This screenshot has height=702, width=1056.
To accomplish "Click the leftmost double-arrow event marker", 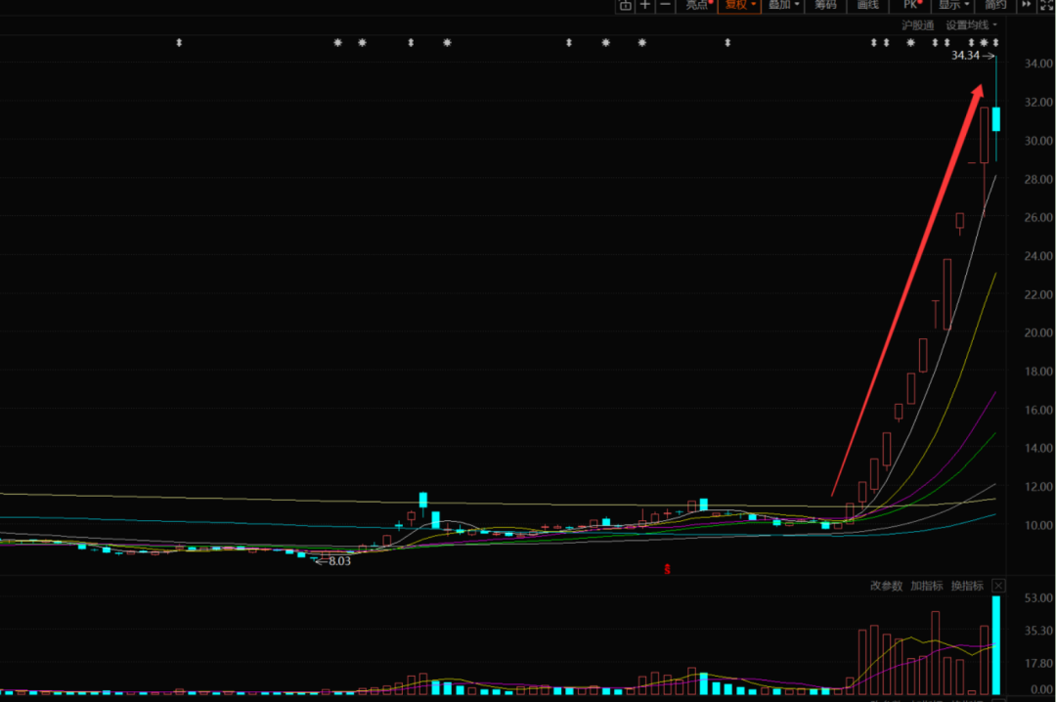I will pos(179,42).
